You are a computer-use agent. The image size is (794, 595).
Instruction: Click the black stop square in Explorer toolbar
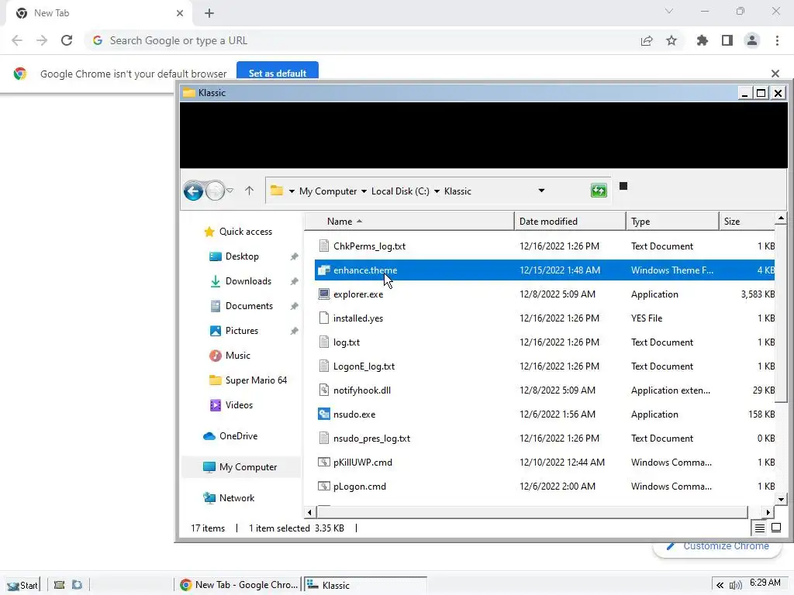[x=623, y=186]
